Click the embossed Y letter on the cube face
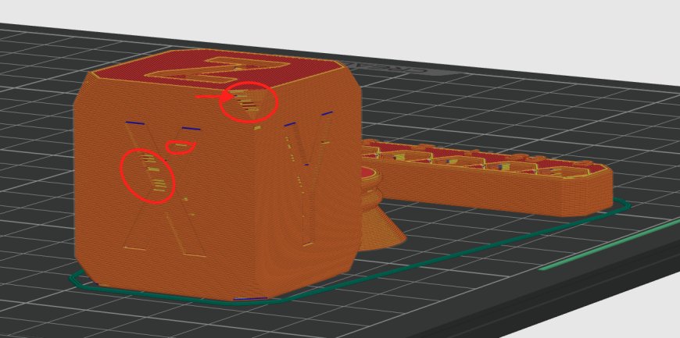This screenshot has width=680, height=338. click(x=309, y=180)
